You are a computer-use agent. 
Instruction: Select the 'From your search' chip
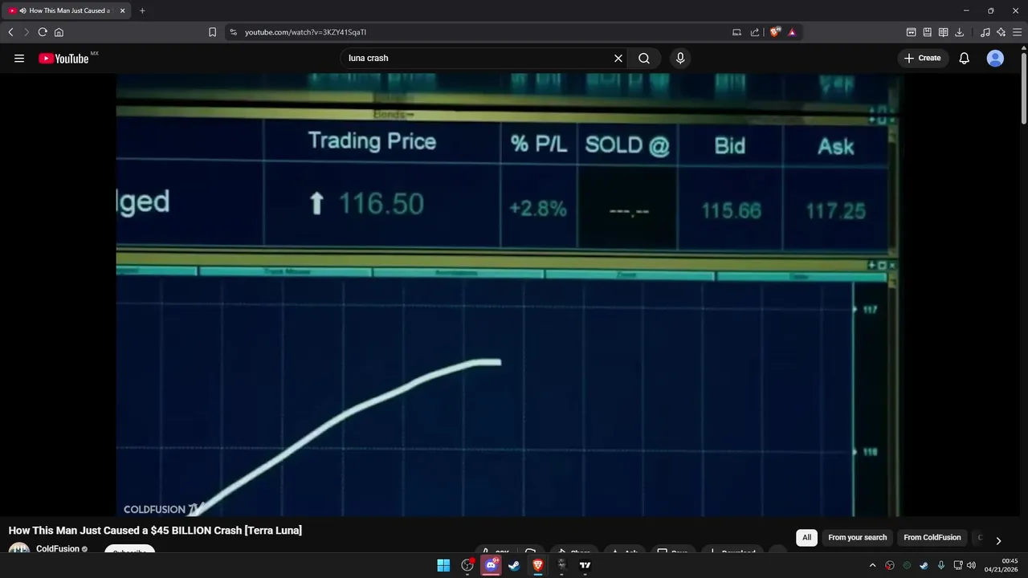858,537
